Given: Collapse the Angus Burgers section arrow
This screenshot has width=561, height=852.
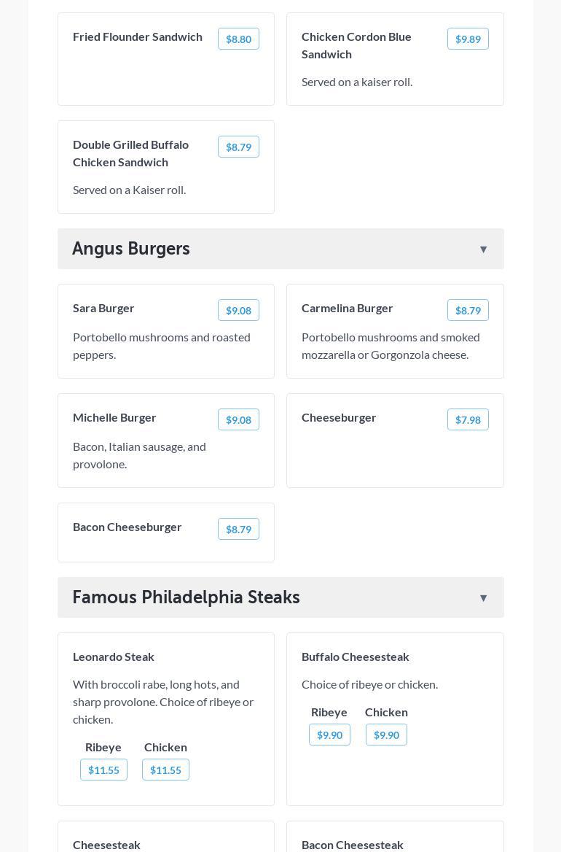Looking at the screenshot, I should coord(483,249).
